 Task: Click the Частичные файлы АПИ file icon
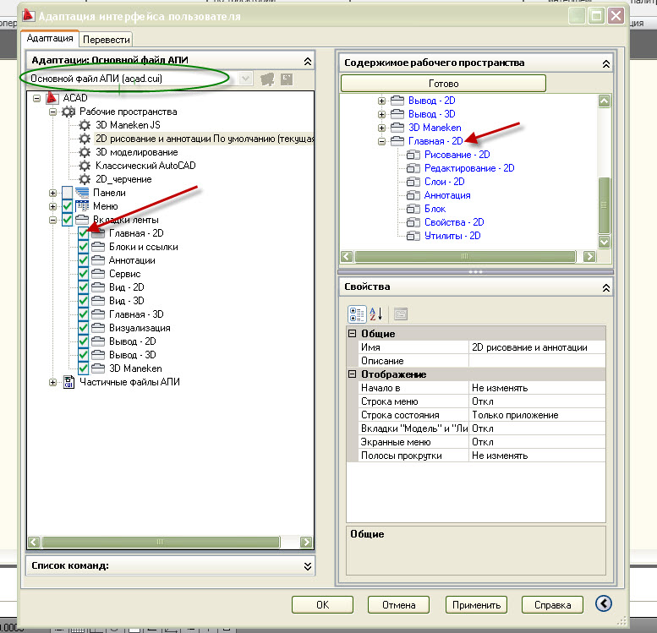click(68, 382)
